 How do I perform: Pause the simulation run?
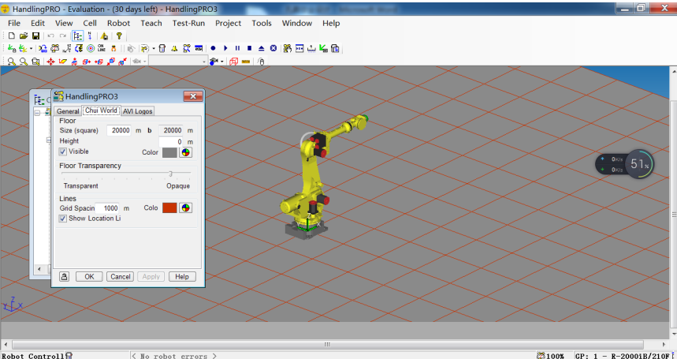(x=237, y=48)
